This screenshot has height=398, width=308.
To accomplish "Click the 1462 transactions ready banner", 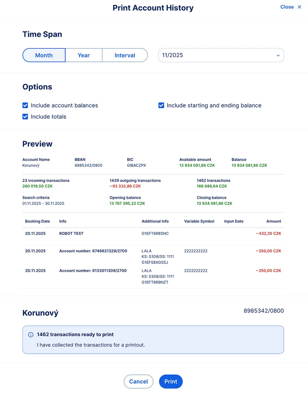I will click(x=153, y=339).
